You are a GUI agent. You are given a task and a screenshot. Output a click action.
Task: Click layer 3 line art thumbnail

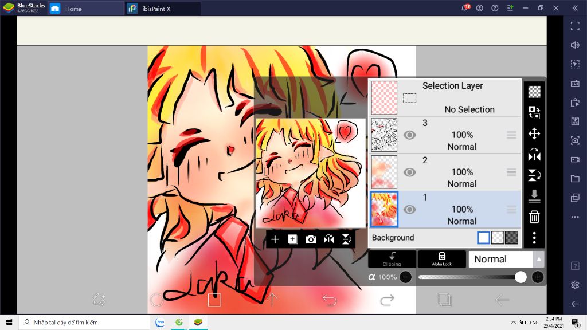pos(384,135)
